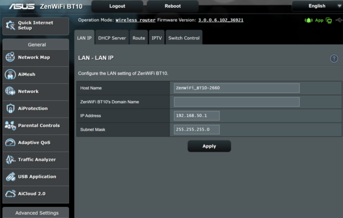Click the Adaptive QoS gauge icon
Viewport: 343px width, 218px height.
tap(10, 142)
